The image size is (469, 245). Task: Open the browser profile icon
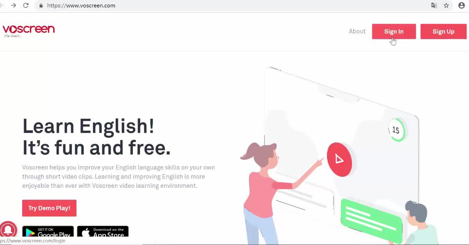pyautogui.click(x=461, y=5)
